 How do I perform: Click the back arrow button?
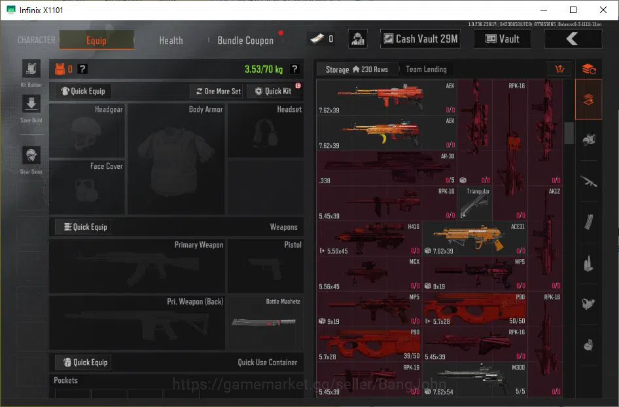tap(573, 39)
